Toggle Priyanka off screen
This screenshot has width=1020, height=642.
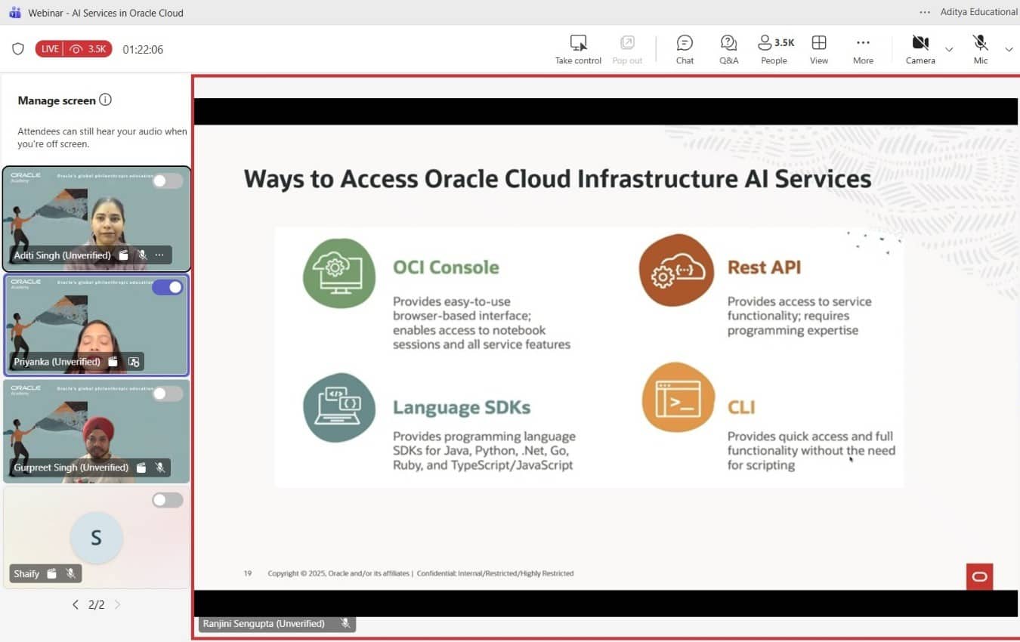(x=167, y=288)
